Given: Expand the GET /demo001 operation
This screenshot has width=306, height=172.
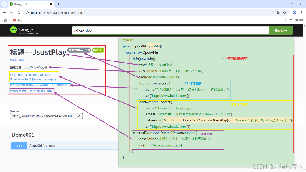Looking at the screenshot, I should 65,145.
